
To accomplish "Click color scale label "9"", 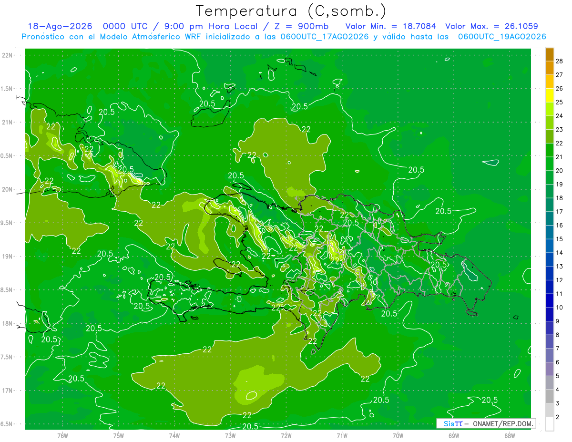I will pos(557,321).
